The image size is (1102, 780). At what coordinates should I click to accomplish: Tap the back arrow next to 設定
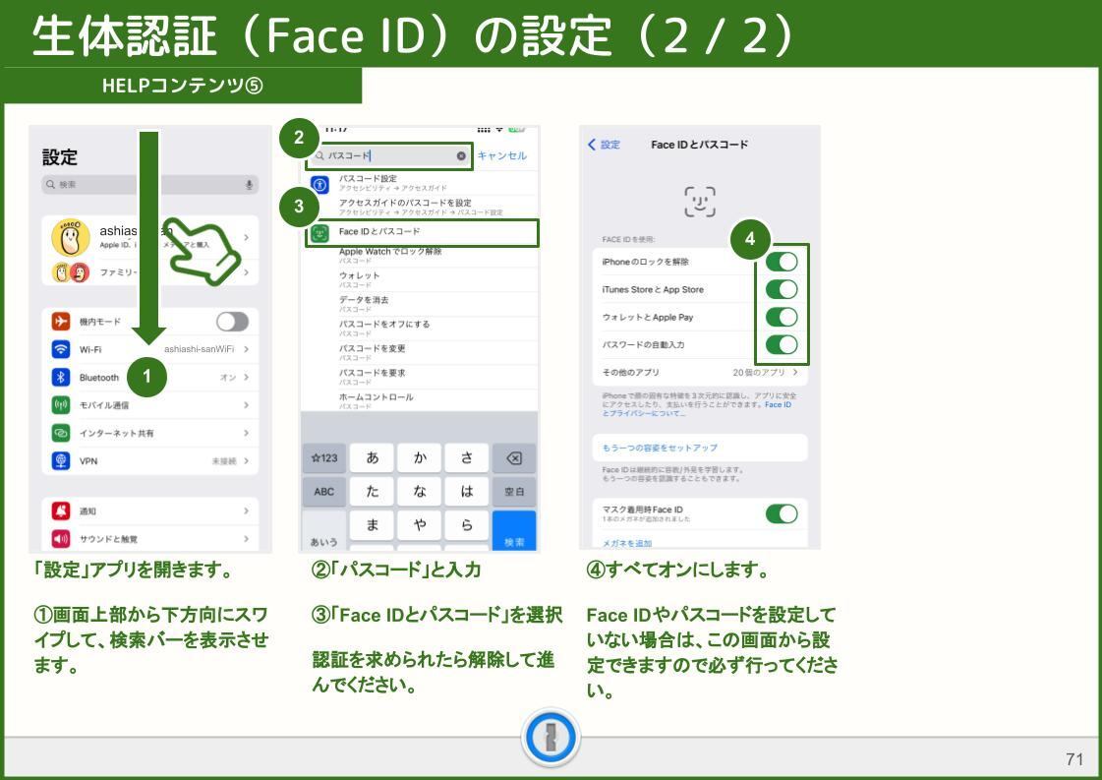coord(592,145)
